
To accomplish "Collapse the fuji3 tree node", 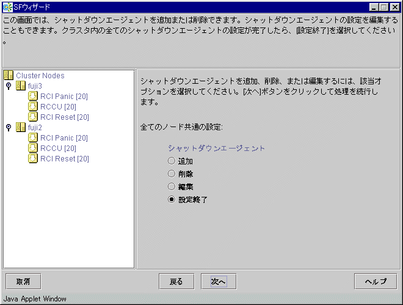I will pyautogui.click(x=9, y=86).
